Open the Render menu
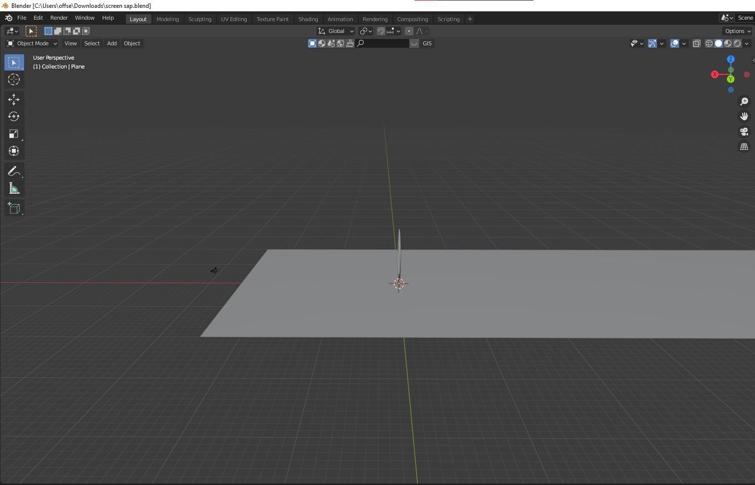The image size is (755, 485). pos(59,18)
